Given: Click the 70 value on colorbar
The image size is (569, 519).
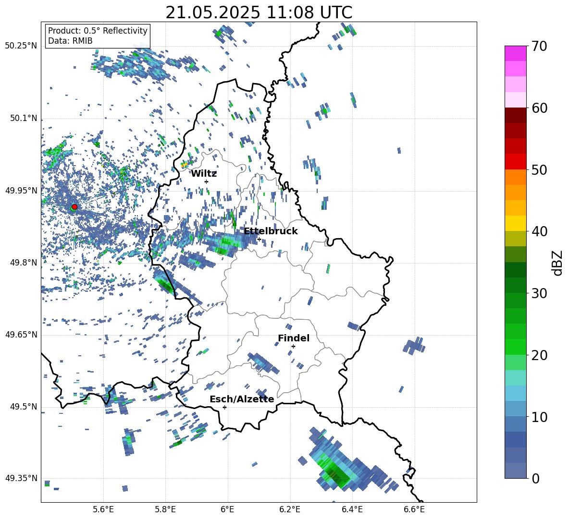Looking at the screenshot, I should click(x=539, y=46).
